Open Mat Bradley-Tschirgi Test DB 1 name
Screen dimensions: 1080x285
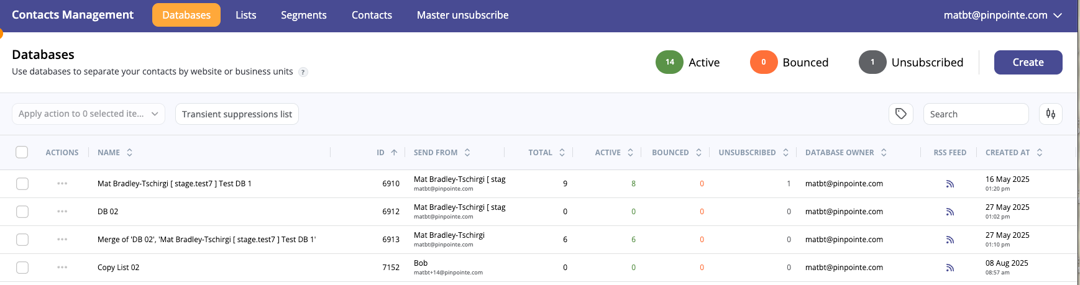click(175, 184)
